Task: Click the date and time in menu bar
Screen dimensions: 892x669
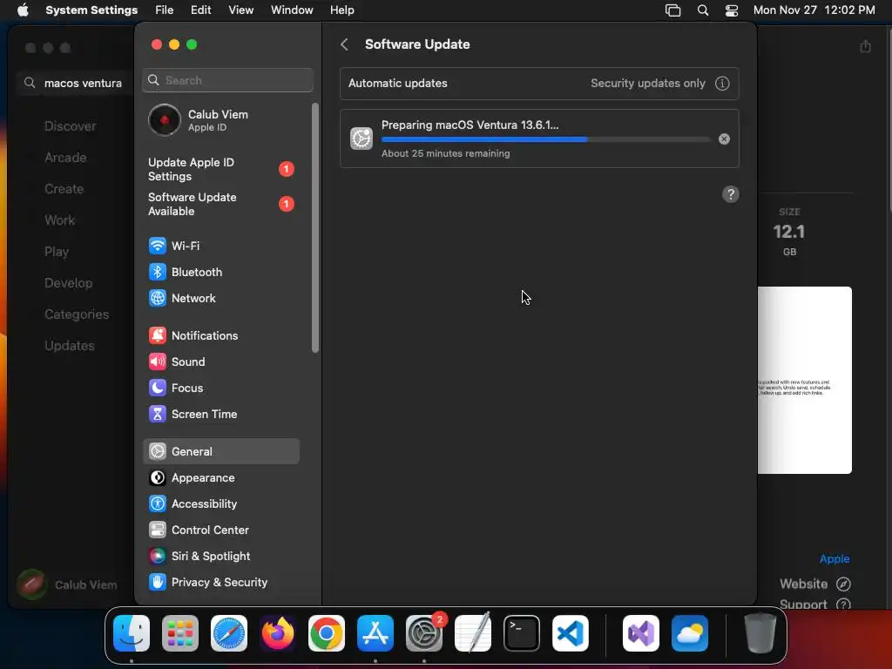Action: coord(814,10)
